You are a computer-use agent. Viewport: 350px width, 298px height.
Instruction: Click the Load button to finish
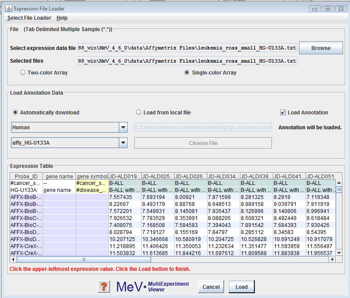(x=241, y=287)
